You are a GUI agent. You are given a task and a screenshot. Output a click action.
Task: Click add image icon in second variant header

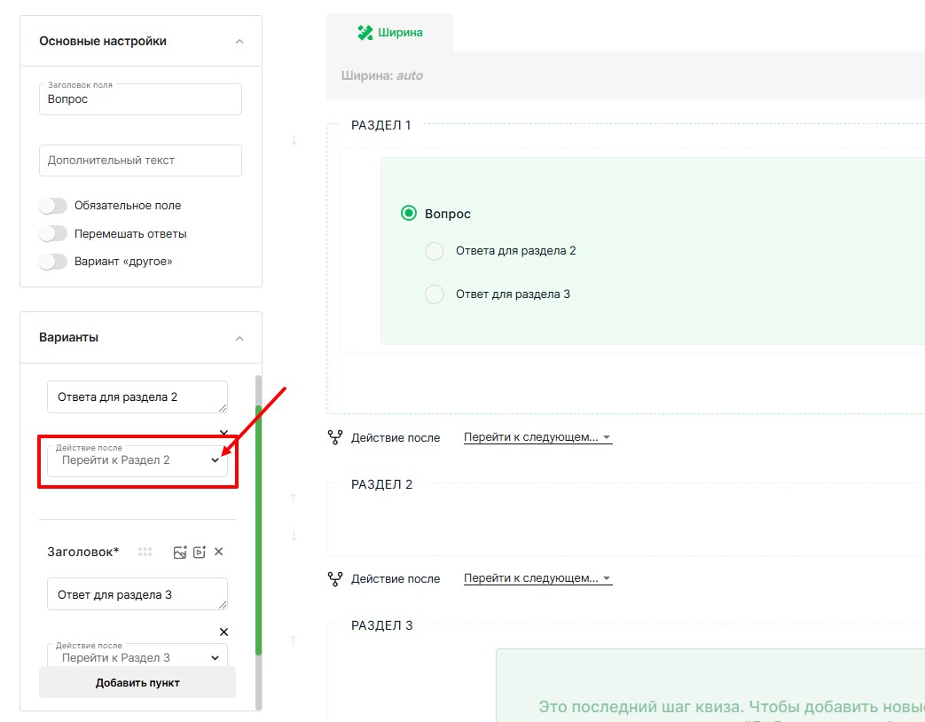pos(180,552)
